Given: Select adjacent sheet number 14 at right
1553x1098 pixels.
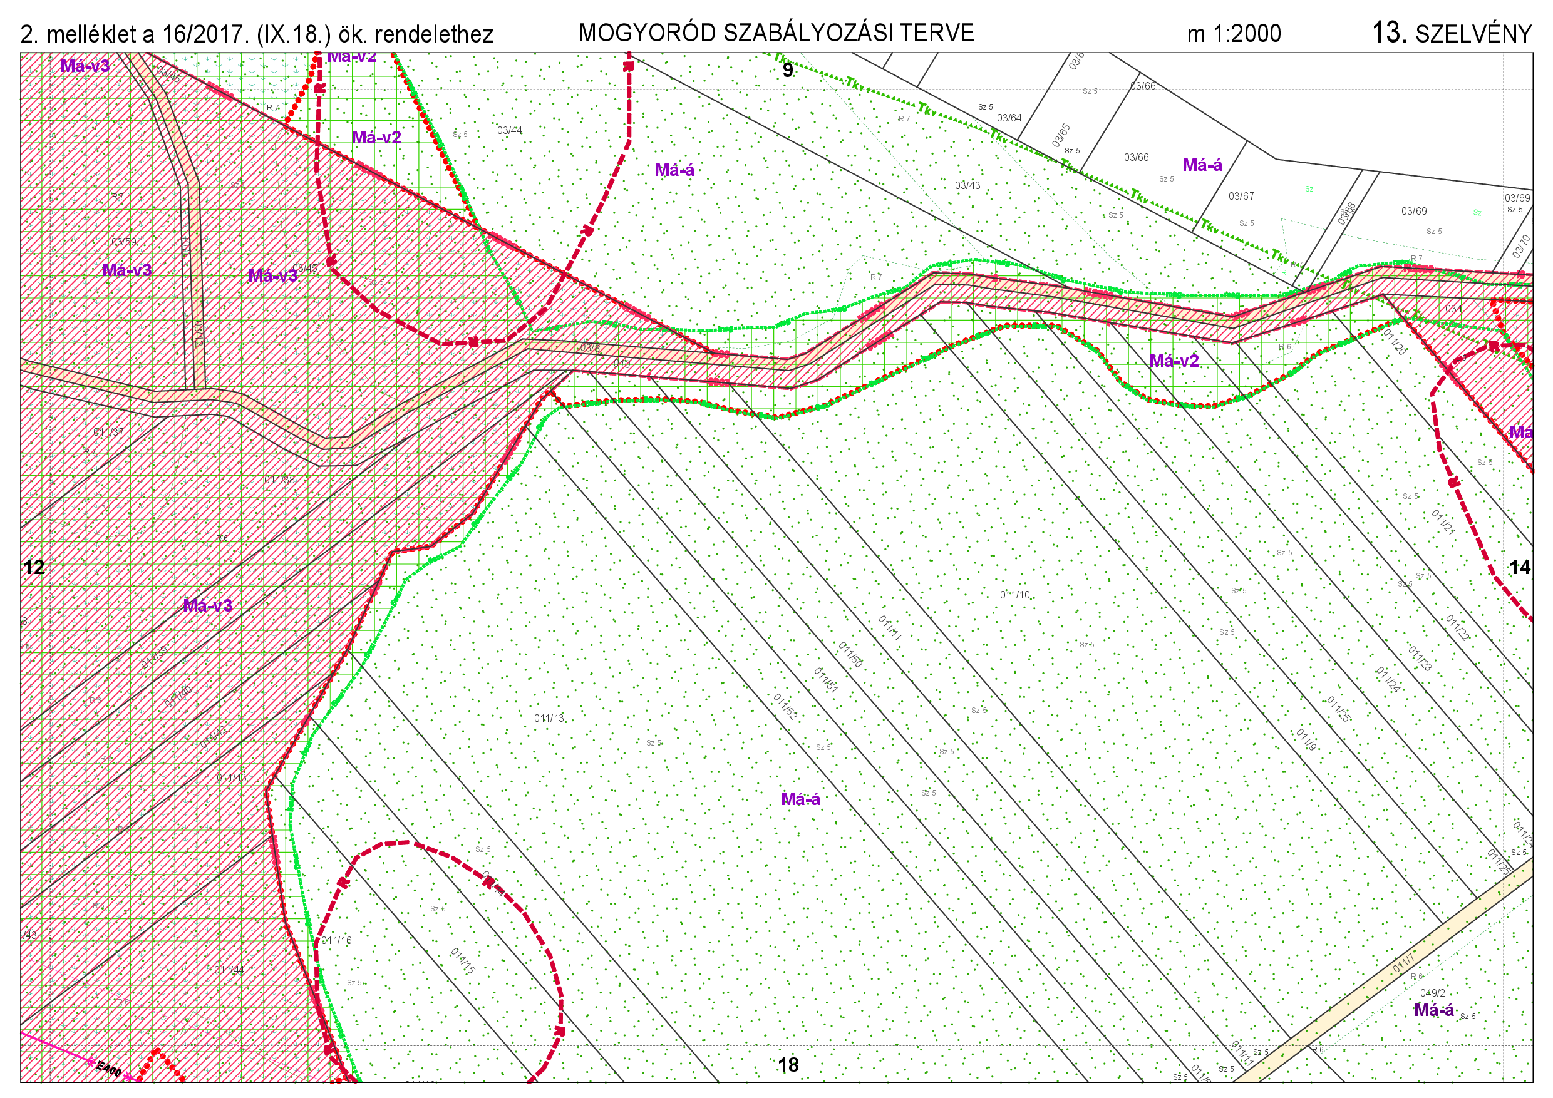Looking at the screenshot, I should 1520,567.
